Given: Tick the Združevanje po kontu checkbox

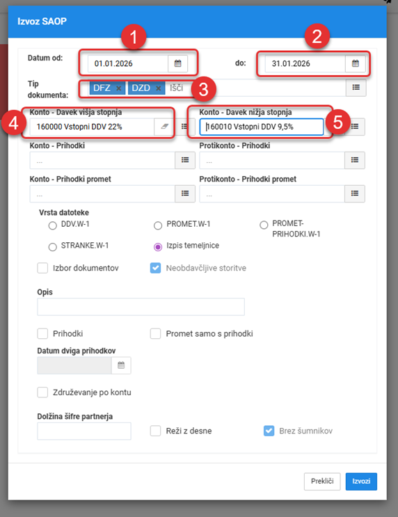Looking at the screenshot, I should (42, 392).
